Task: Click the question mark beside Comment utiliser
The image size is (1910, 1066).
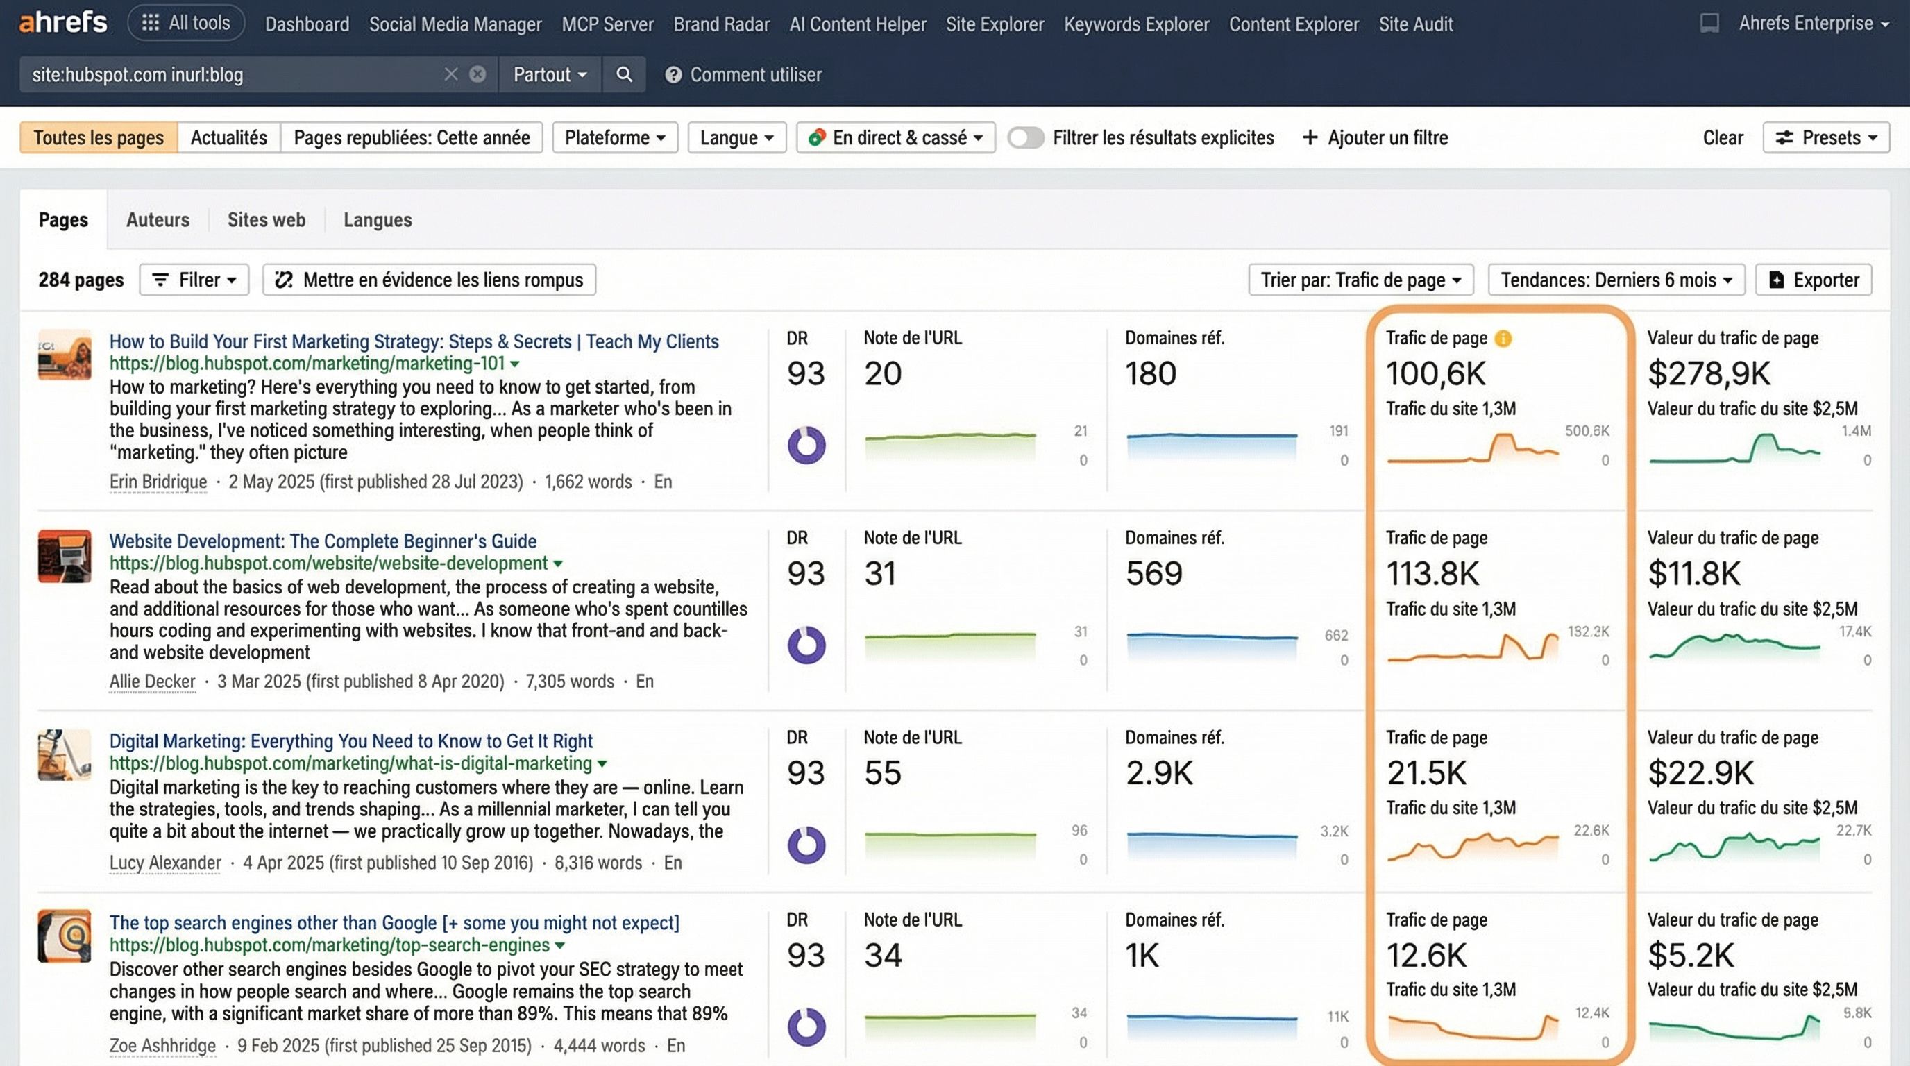Action: [x=672, y=74]
